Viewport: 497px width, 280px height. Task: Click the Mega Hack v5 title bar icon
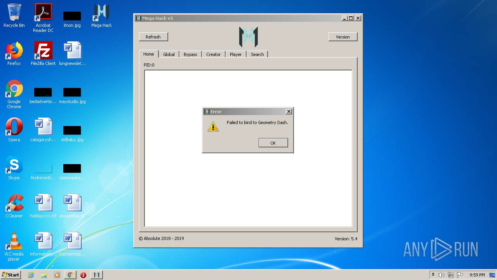coord(138,18)
